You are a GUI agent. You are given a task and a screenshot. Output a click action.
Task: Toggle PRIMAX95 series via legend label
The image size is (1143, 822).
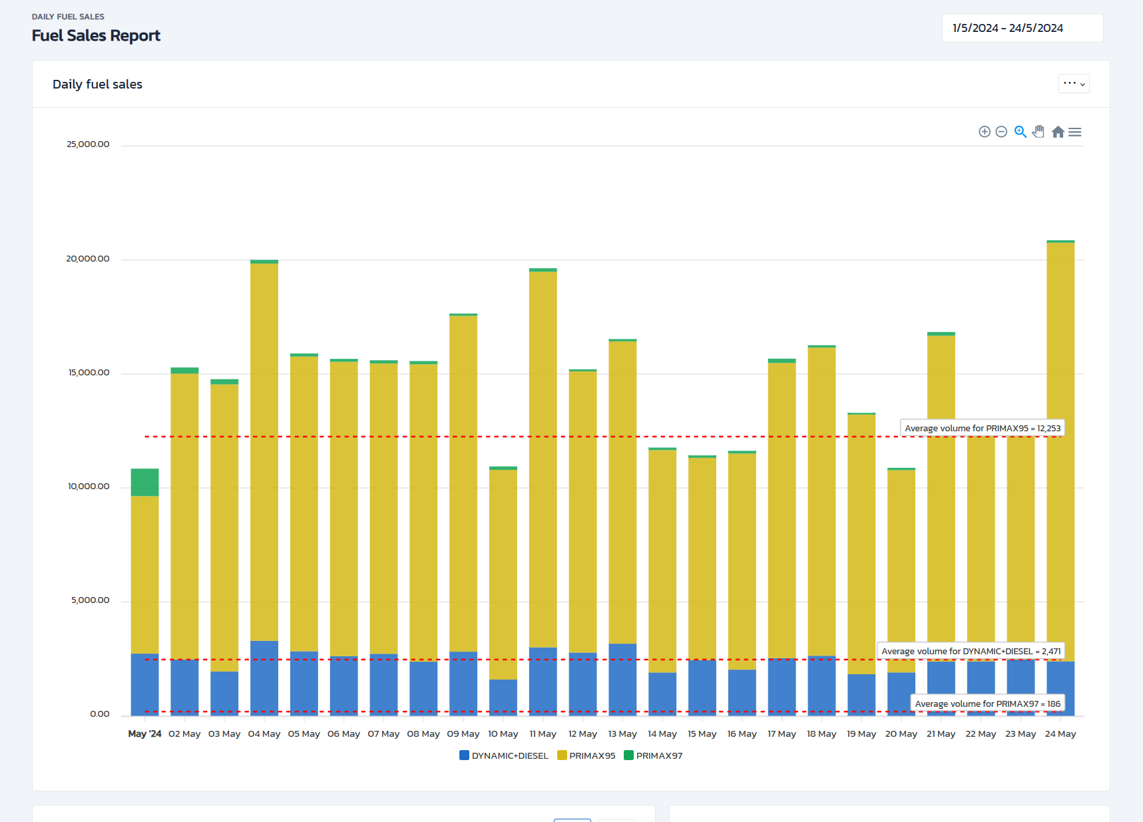pyautogui.click(x=592, y=755)
